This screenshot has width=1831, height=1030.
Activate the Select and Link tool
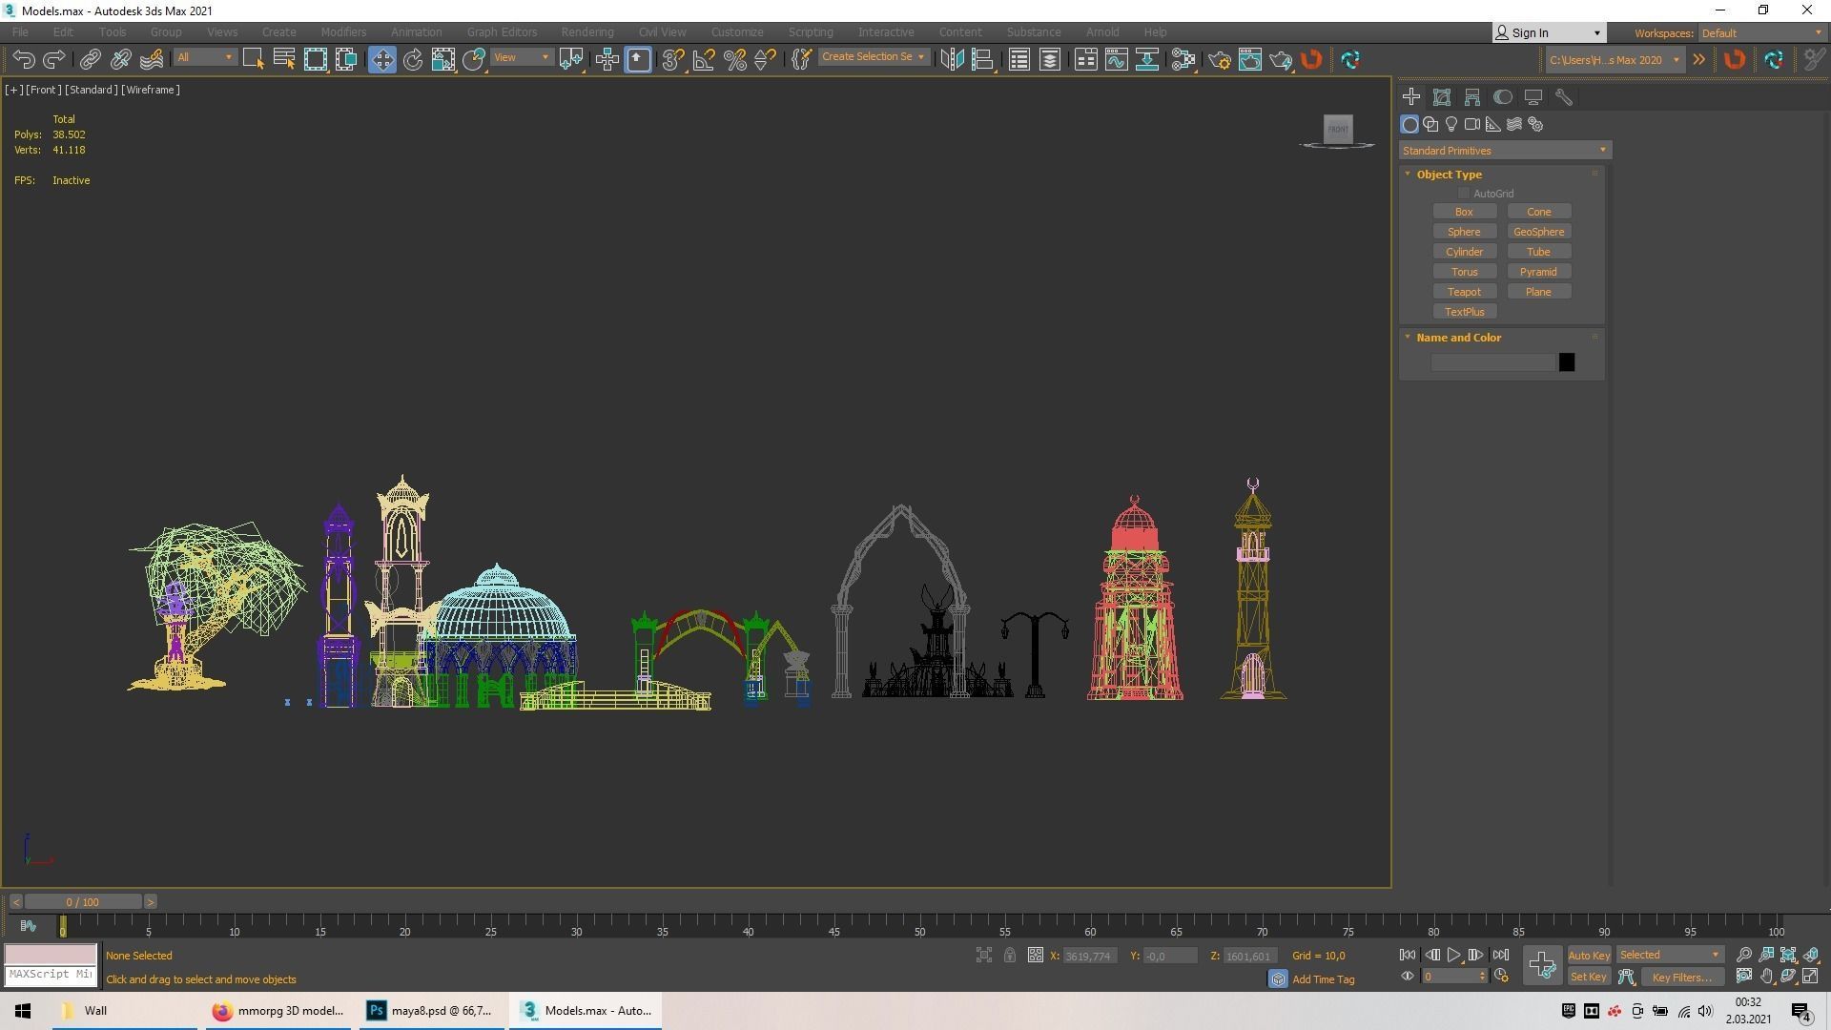pos(90,60)
